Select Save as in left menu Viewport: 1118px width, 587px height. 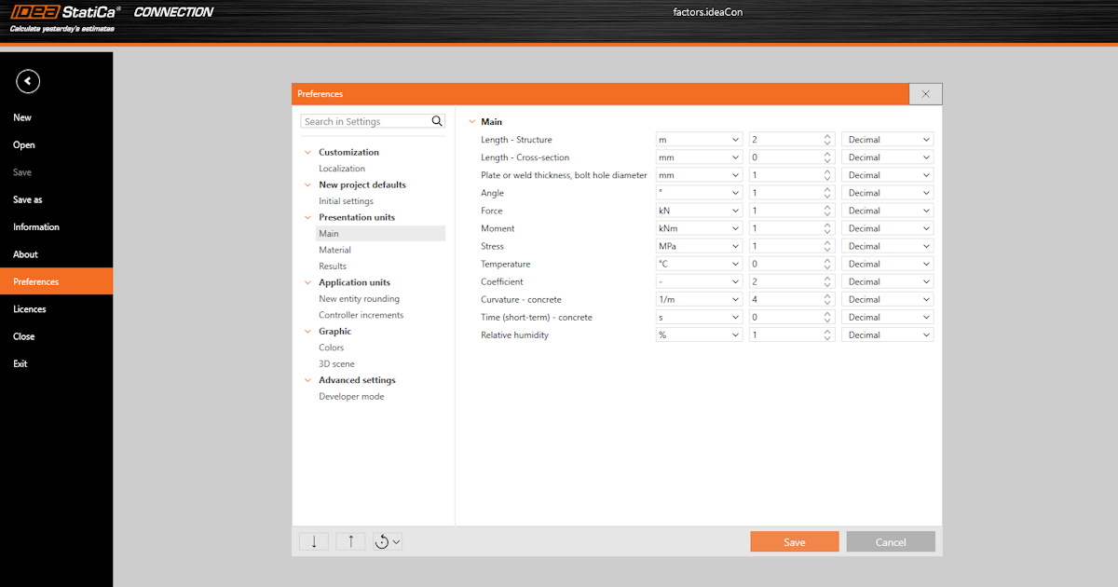[28, 199]
